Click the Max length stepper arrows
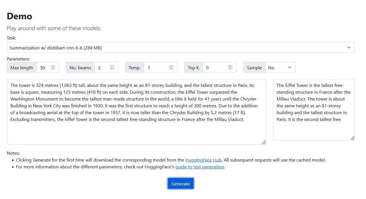The image size is (366, 199). 53,67
